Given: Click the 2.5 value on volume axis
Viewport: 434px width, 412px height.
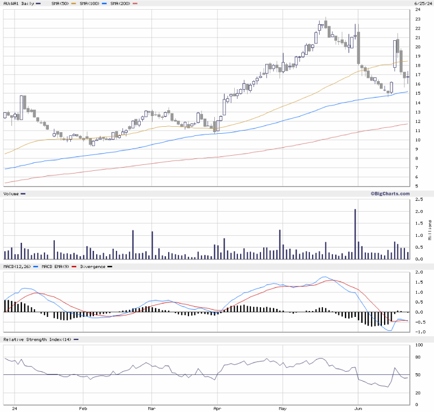Looking at the screenshot, I should pyautogui.click(x=418, y=199).
